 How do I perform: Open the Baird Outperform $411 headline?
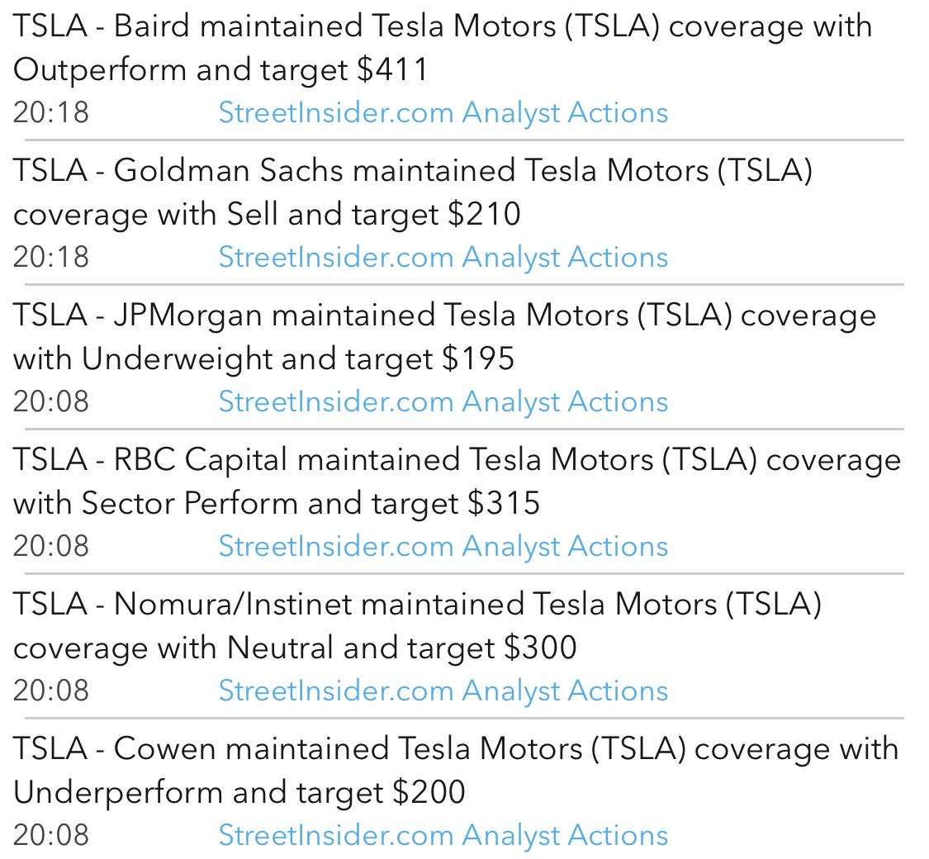coord(442,48)
